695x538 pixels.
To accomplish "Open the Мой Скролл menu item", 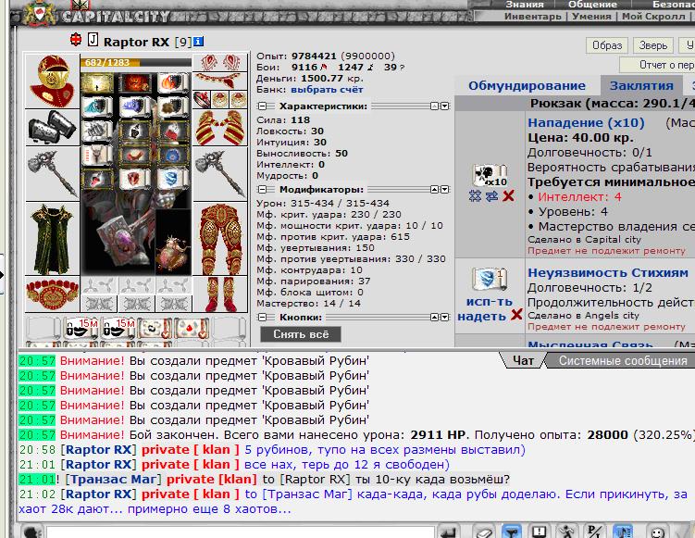I will pyautogui.click(x=653, y=17).
